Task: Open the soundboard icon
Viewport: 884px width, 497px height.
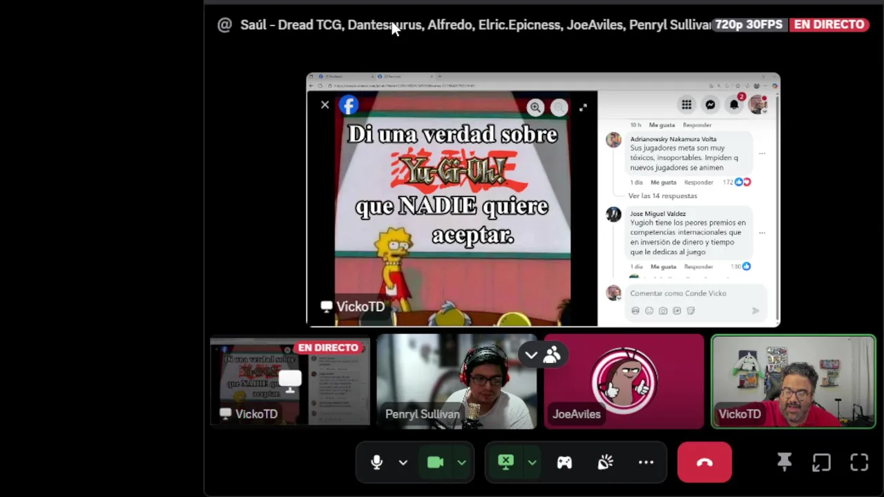Action: tap(605, 462)
